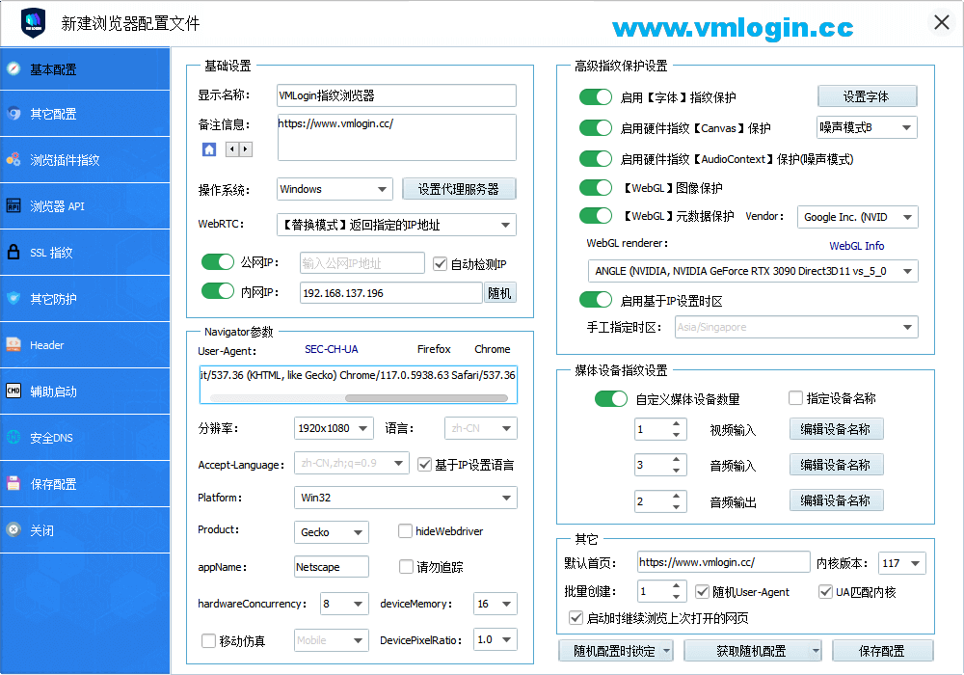Click the left arrow next to home icon

231,149
